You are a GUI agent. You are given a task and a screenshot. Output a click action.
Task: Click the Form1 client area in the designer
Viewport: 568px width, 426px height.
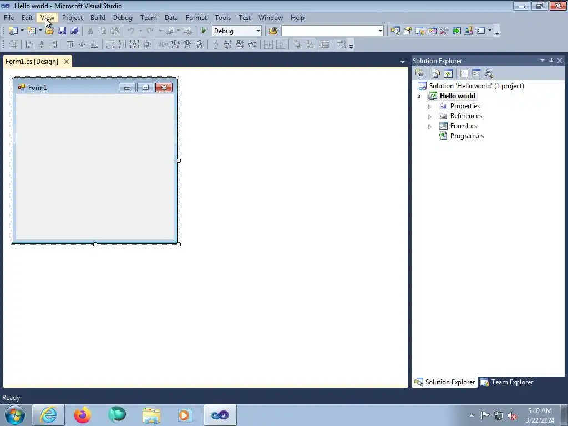coord(95,166)
